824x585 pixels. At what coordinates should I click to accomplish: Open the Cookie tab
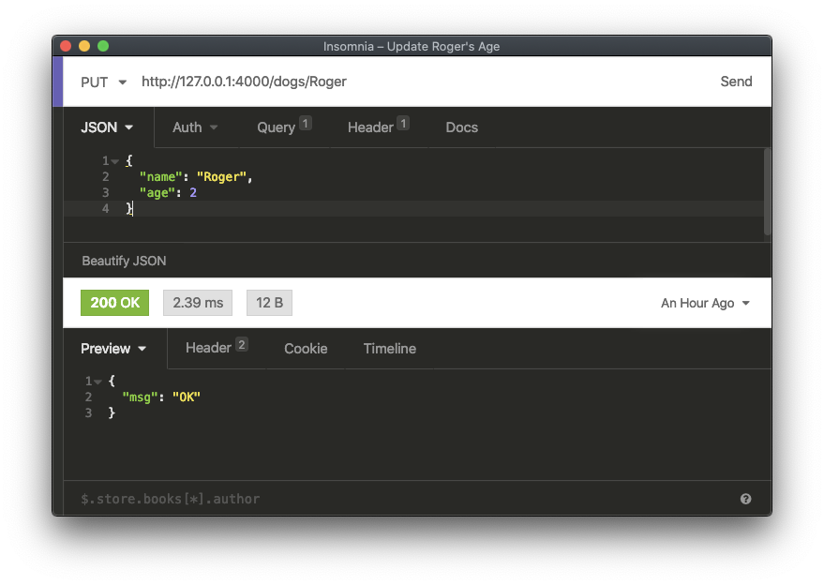(x=306, y=349)
